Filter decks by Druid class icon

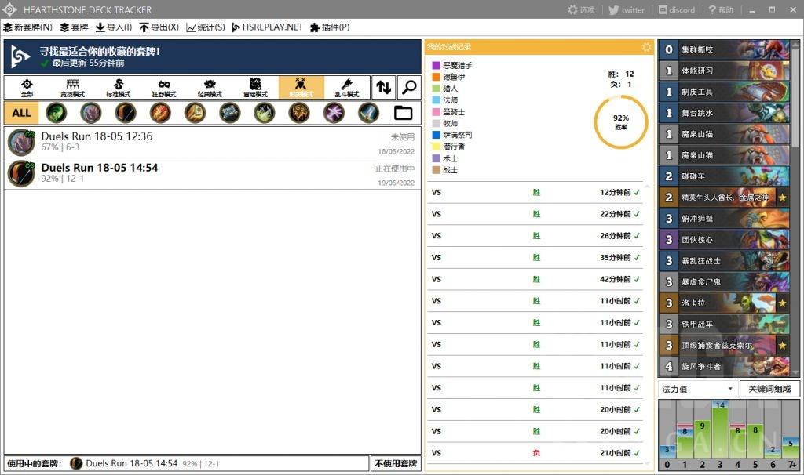point(91,113)
